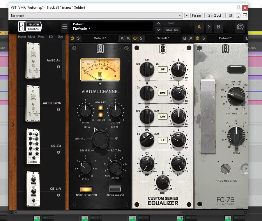The height and width of the screenshot is (221, 262).
Task: Click the SAVE AS button
Action: (171, 30)
